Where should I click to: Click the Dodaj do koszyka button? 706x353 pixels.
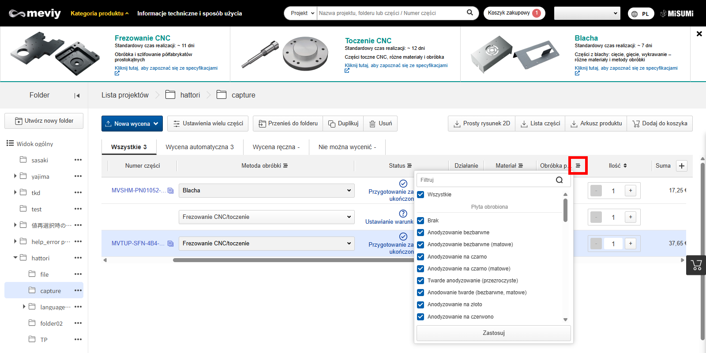(660, 124)
